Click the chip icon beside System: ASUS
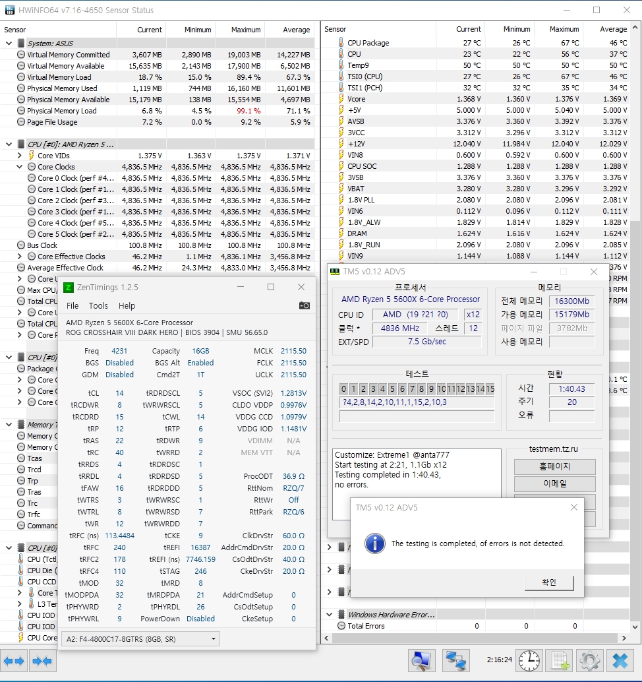The width and height of the screenshot is (642, 682). [x=20, y=43]
